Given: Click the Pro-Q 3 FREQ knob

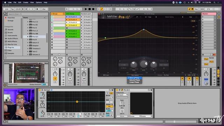Looking at the screenshot, I should click(134, 65).
